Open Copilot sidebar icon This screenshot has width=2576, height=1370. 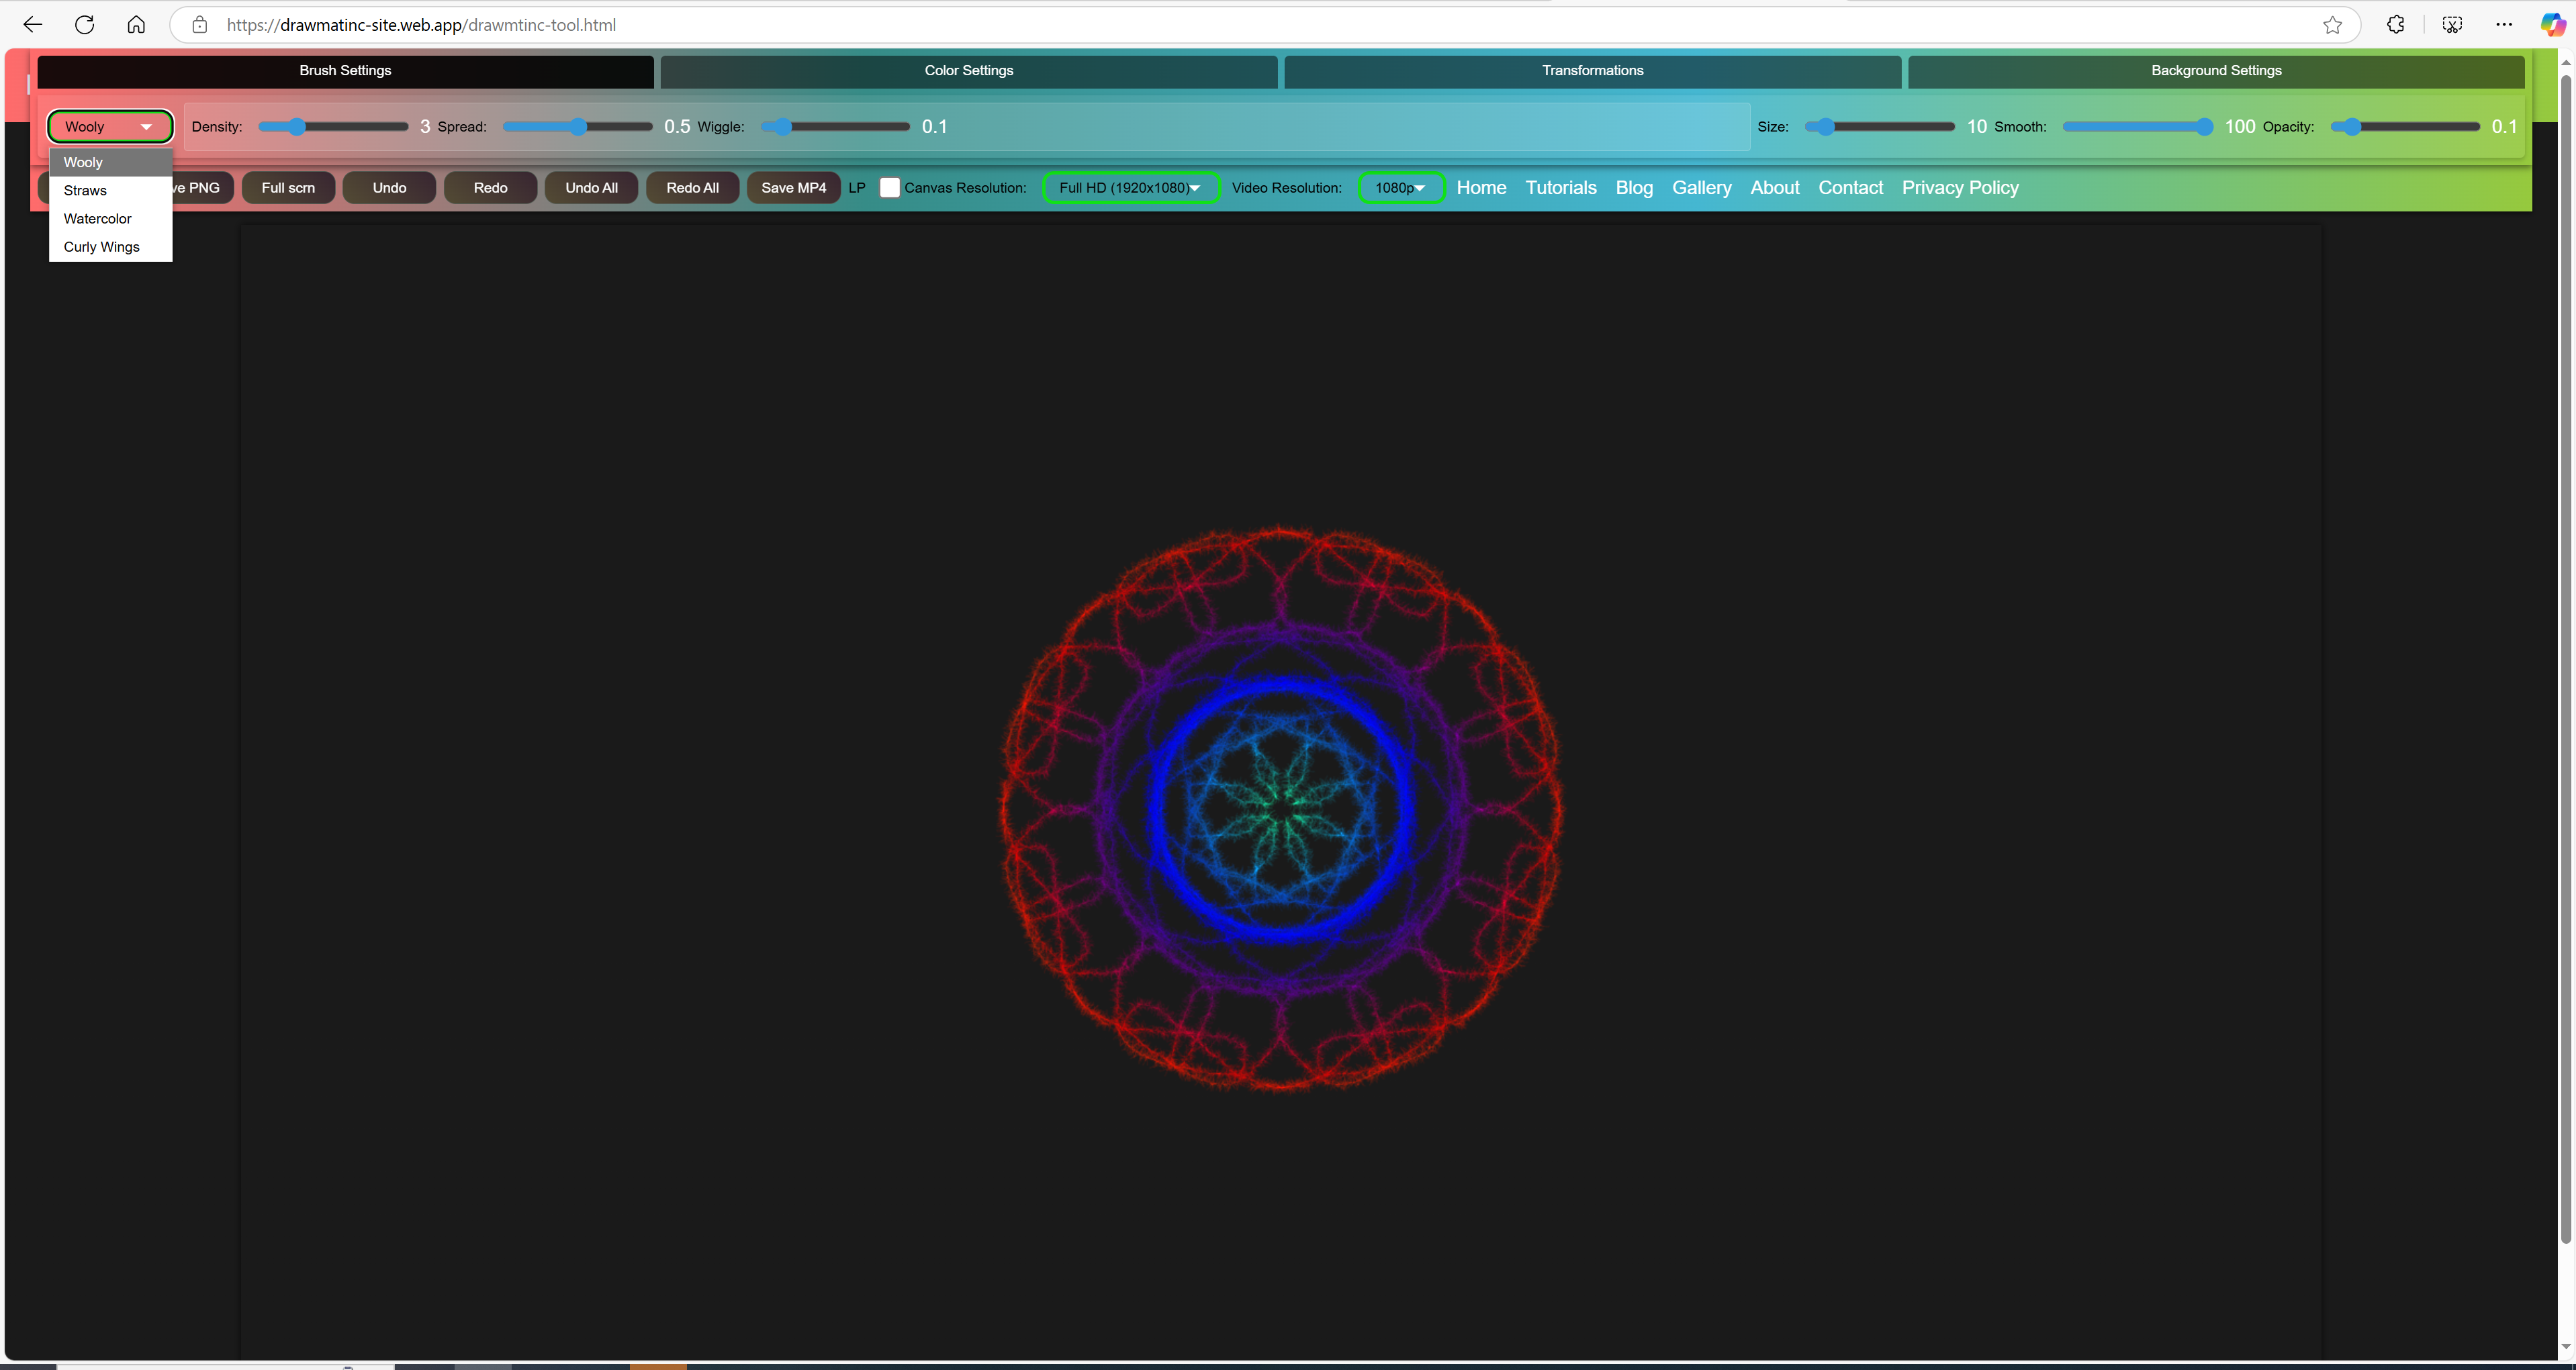(2553, 25)
